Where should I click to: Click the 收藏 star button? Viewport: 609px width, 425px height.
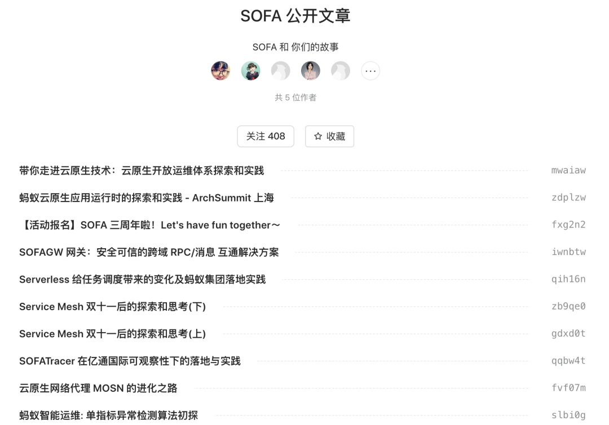click(x=329, y=136)
